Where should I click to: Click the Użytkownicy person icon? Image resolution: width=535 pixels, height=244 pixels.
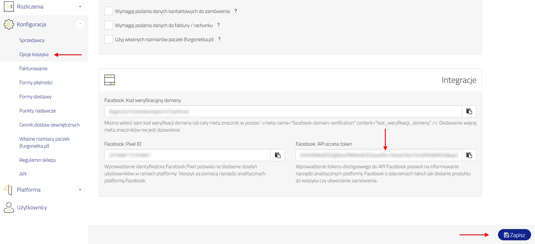tap(9, 208)
